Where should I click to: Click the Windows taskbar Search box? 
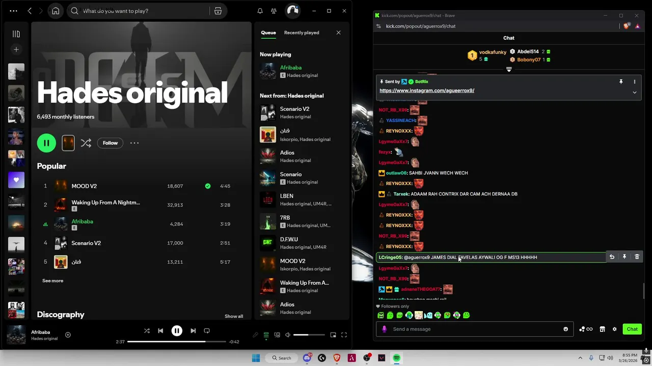[282, 358]
